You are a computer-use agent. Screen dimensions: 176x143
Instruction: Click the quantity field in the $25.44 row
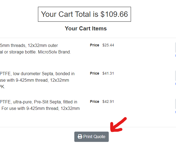coord(175,47)
